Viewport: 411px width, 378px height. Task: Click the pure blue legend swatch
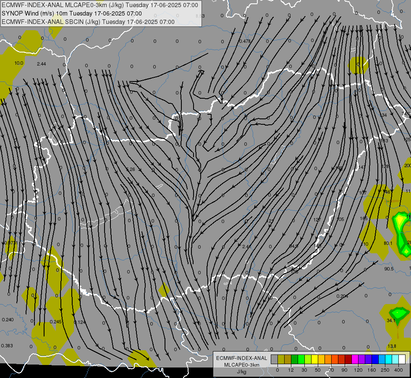coord(375,359)
